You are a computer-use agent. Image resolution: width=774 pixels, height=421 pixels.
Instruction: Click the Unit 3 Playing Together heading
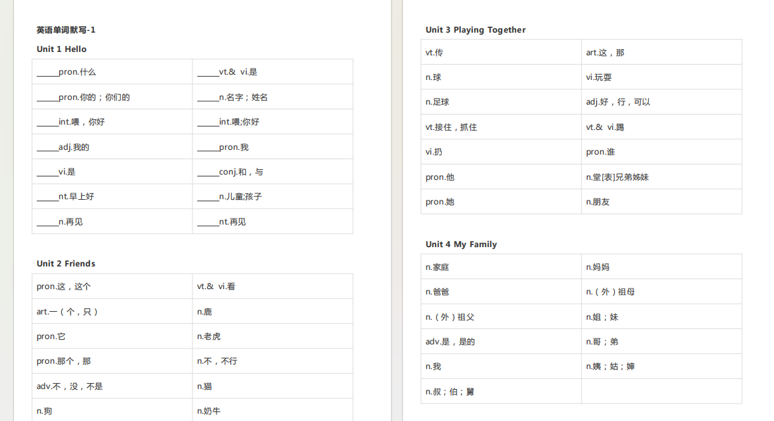click(476, 30)
